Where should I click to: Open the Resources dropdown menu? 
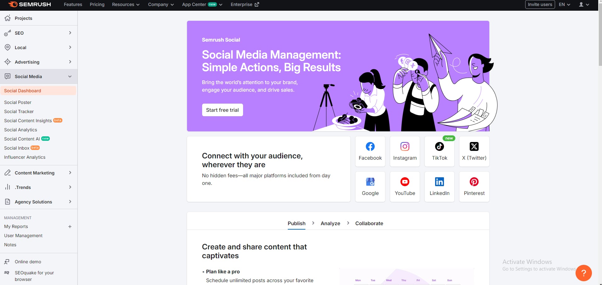pyautogui.click(x=126, y=4)
